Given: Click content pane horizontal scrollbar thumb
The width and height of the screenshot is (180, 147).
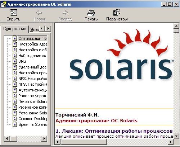Looking at the screenshot, I should click(x=84, y=142).
